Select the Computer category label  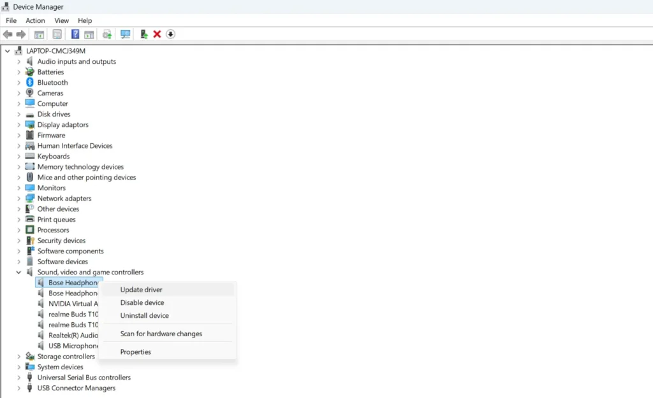click(x=52, y=104)
